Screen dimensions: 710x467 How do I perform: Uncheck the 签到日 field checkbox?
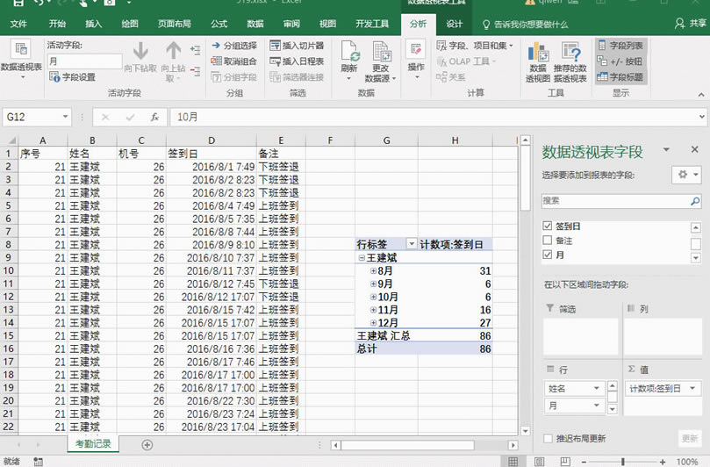pyautogui.click(x=548, y=226)
